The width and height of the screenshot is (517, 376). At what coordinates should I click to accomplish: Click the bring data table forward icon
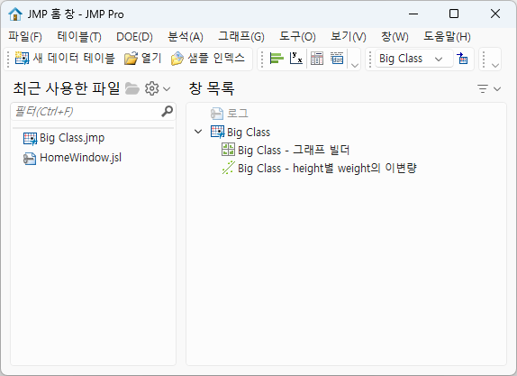pyautogui.click(x=462, y=59)
